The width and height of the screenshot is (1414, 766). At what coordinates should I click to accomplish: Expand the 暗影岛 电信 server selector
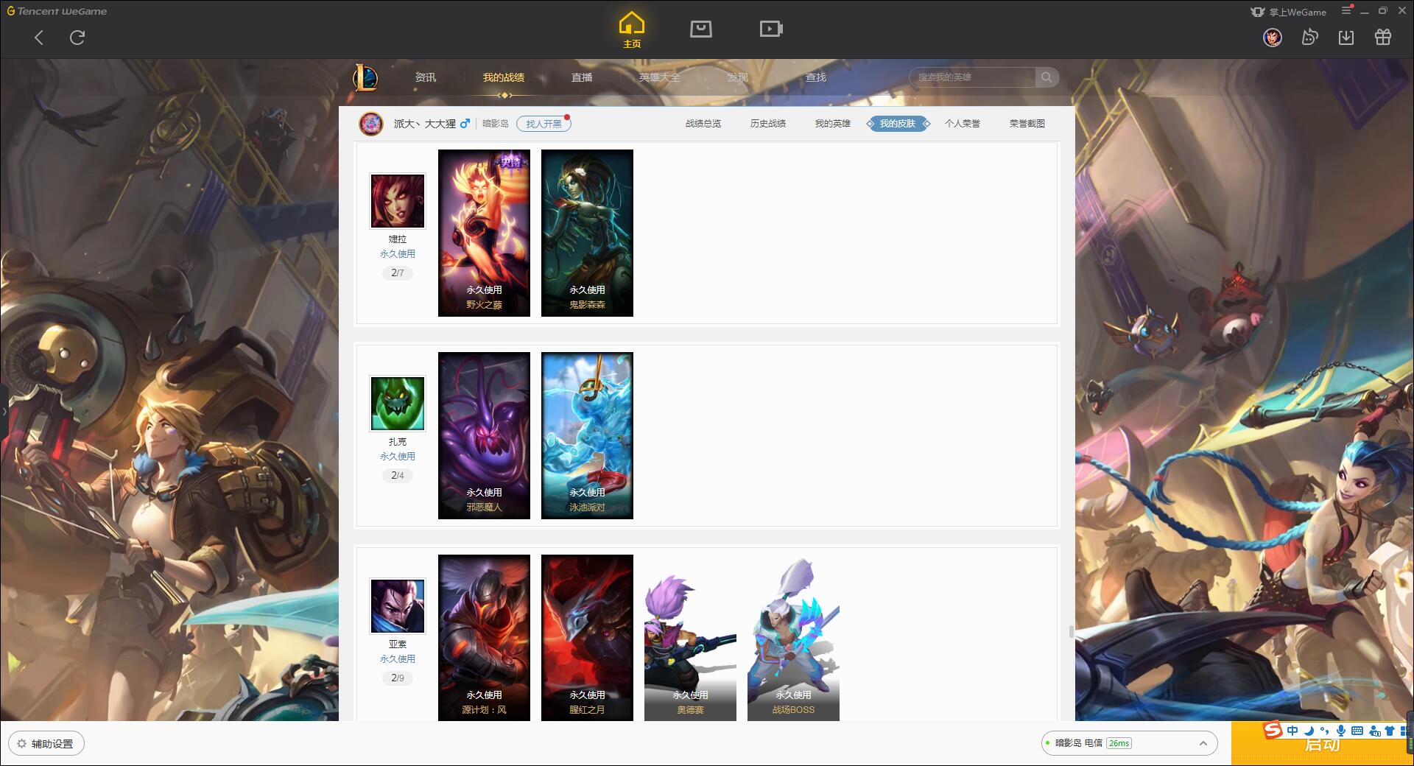[x=1128, y=743]
